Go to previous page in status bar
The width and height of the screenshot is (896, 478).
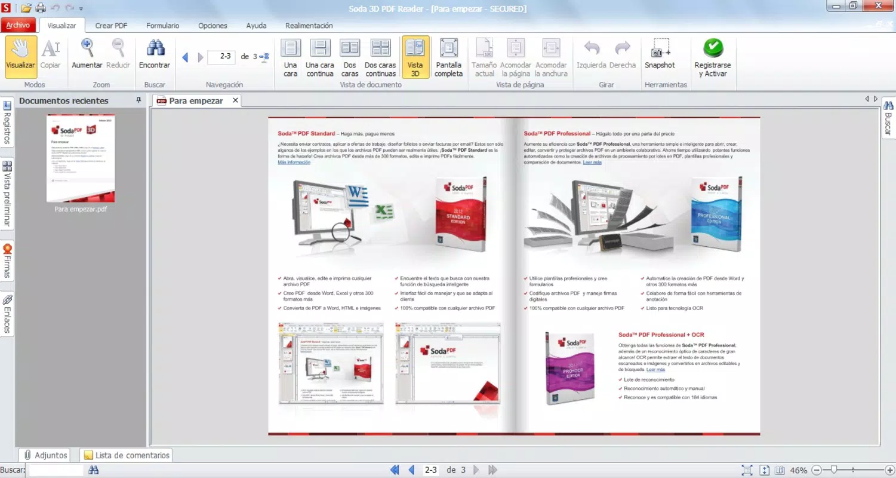coord(411,470)
